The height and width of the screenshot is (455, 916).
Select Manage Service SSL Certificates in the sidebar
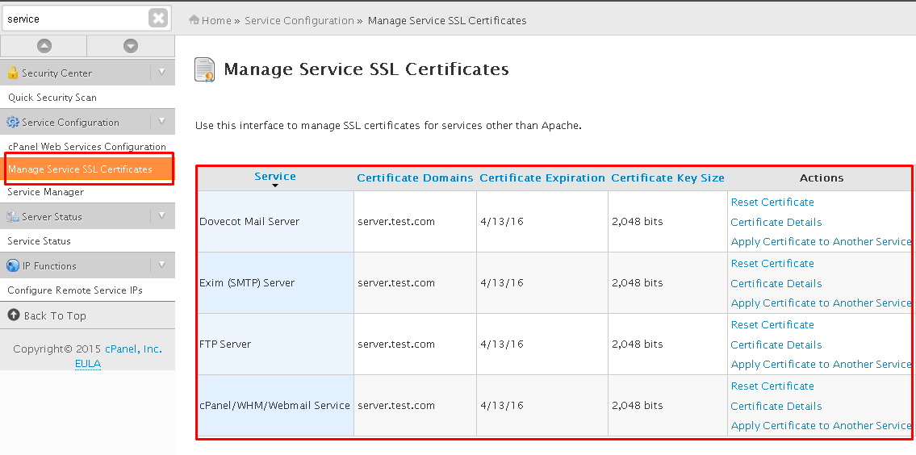click(x=88, y=169)
